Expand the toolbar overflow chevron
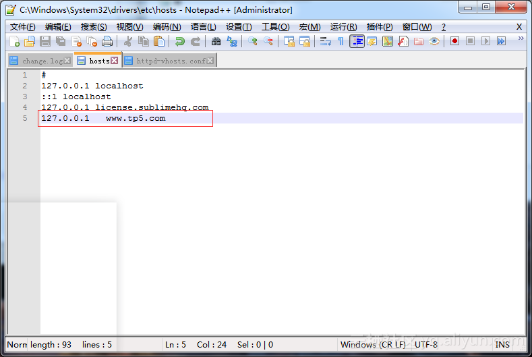This screenshot has height=357, width=532. 521,38
